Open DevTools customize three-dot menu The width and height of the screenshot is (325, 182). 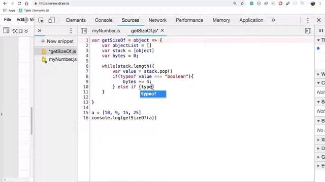click(x=308, y=20)
